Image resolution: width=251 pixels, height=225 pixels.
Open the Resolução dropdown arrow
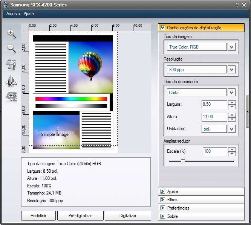tap(232, 70)
